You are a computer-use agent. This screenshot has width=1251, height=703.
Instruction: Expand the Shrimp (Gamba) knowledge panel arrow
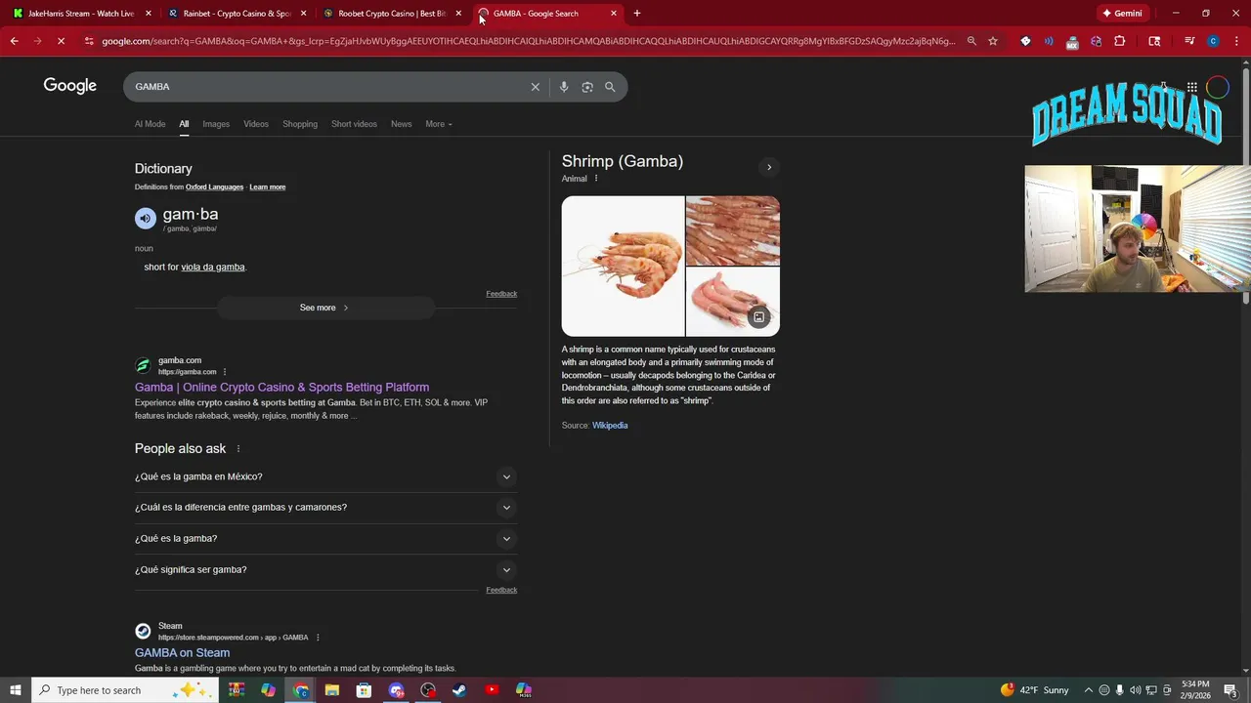pyautogui.click(x=769, y=167)
